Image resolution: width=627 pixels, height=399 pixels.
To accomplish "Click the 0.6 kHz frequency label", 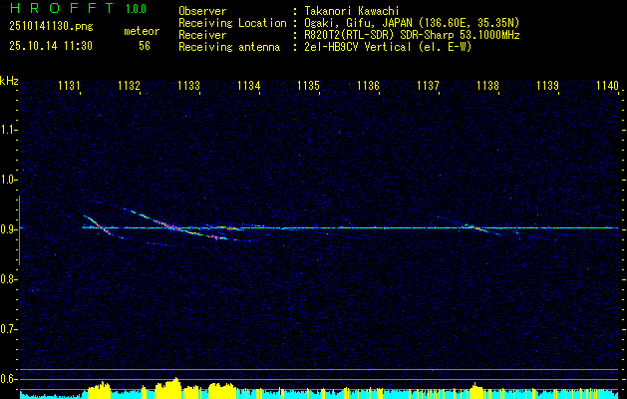I will pyautogui.click(x=8, y=379).
